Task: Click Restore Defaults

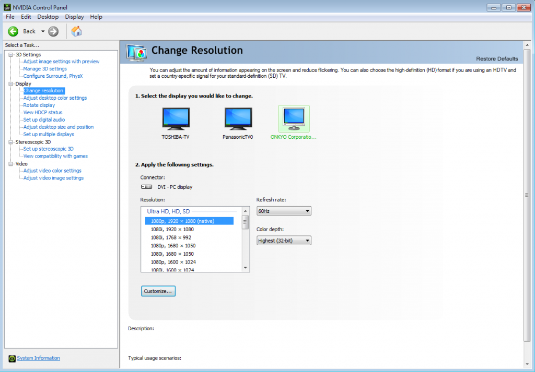Action: click(497, 59)
